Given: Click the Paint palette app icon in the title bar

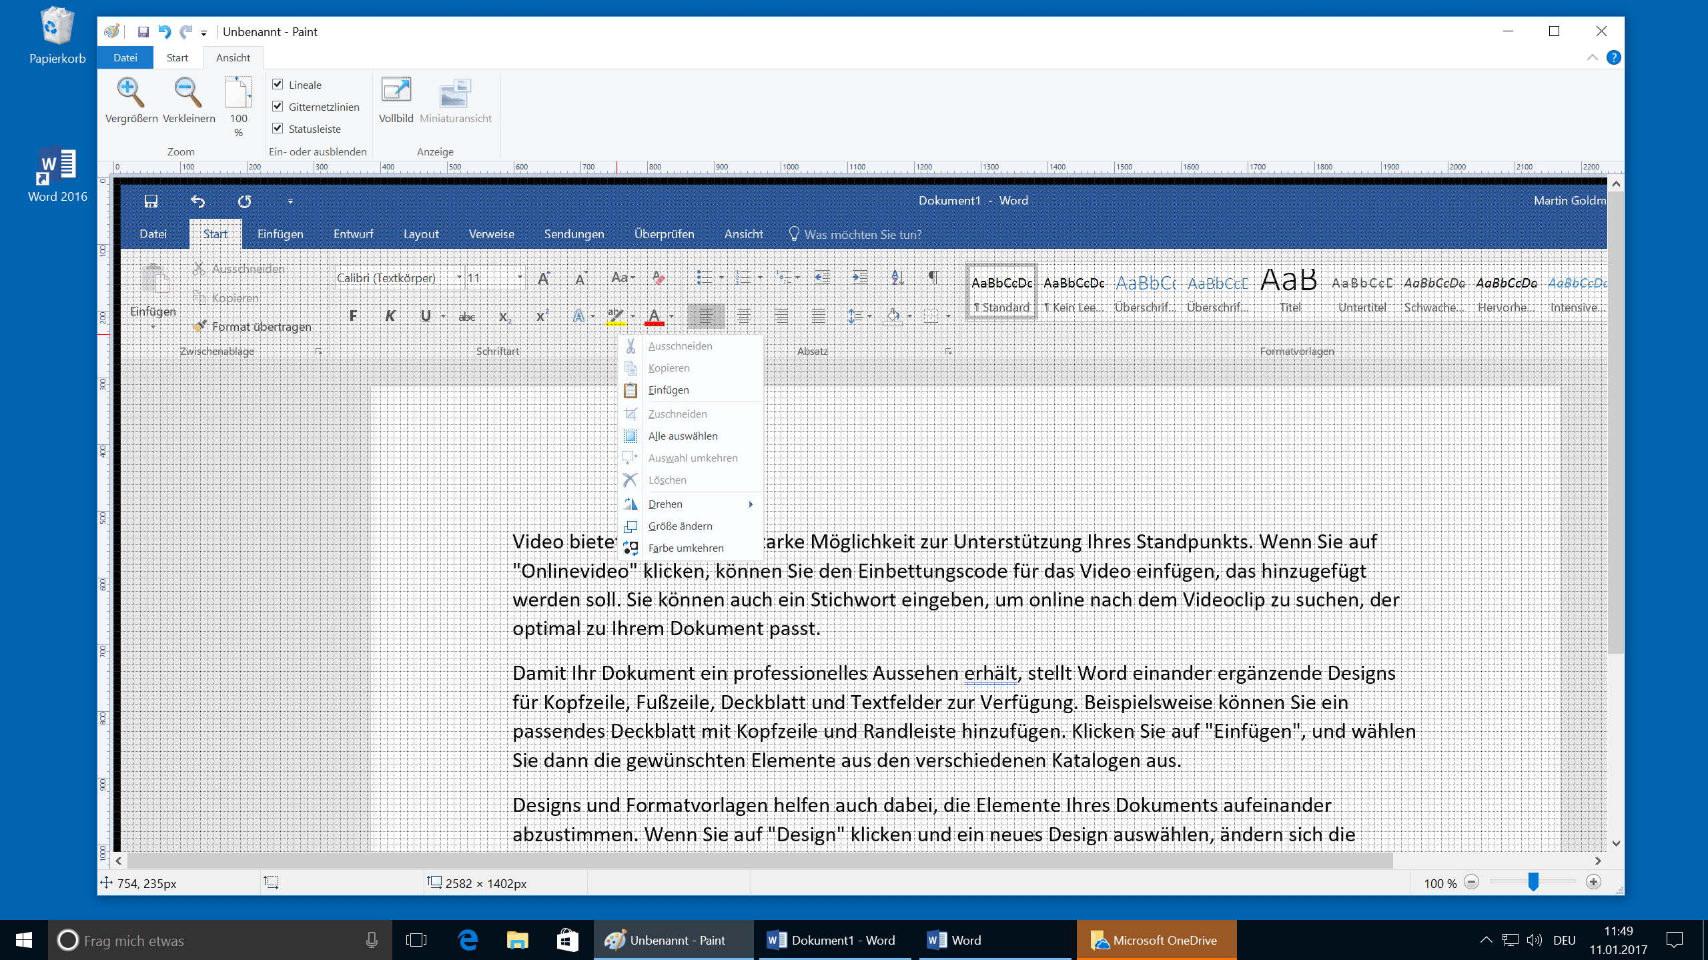Looking at the screenshot, I should click(111, 31).
